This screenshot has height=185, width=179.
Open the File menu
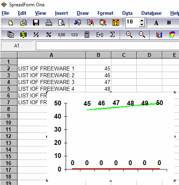(6, 13)
